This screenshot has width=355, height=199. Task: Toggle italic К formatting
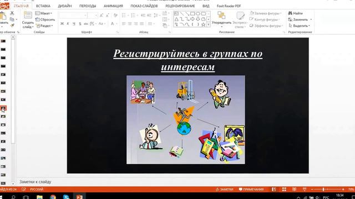(x=68, y=24)
